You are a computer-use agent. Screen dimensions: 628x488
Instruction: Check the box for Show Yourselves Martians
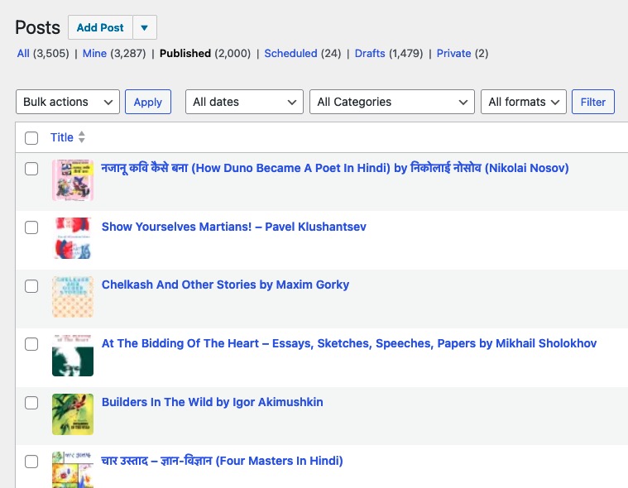coord(31,227)
